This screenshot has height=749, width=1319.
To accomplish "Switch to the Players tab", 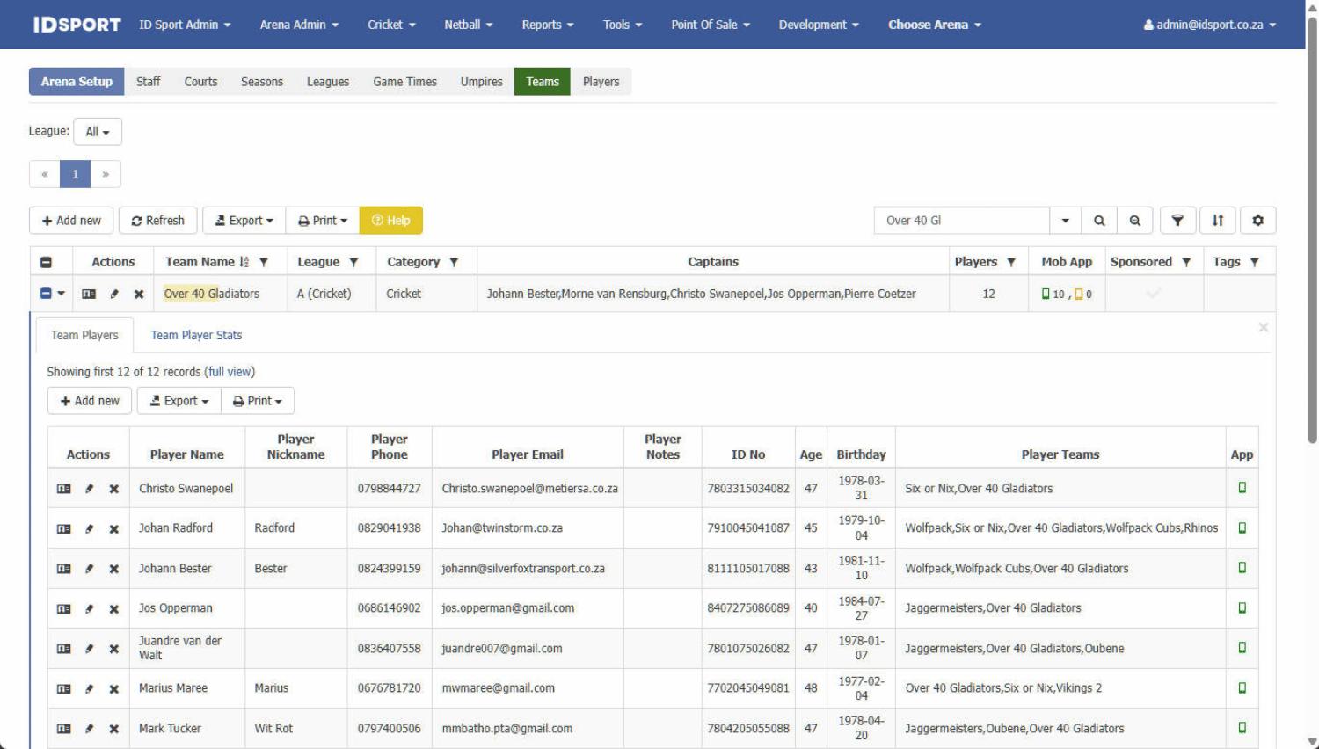I will tap(601, 82).
